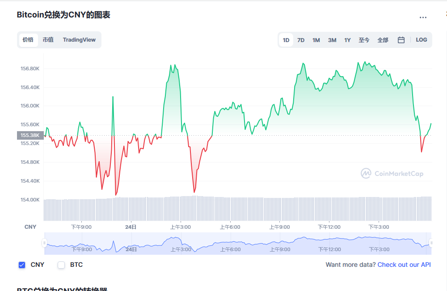
Task: Click the 154.80K axis label
Action: (x=30, y=162)
